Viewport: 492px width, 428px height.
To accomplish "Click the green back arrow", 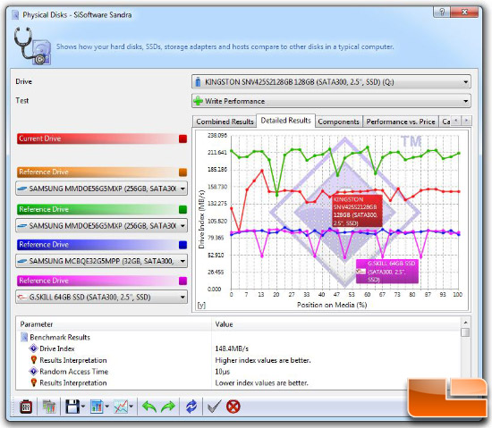I will (x=149, y=407).
